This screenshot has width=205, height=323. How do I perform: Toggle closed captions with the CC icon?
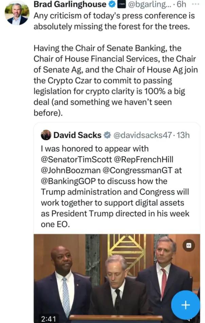188,245
